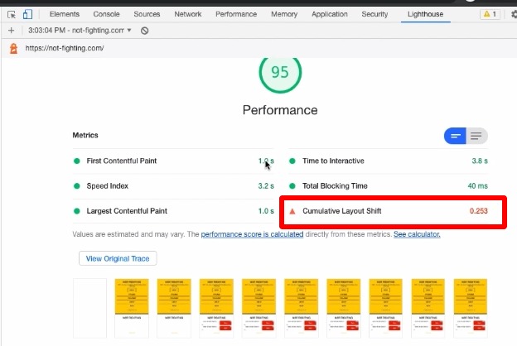Open the Memory tab
Image resolution: width=517 pixels, height=346 pixels.
[x=284, y=14]
